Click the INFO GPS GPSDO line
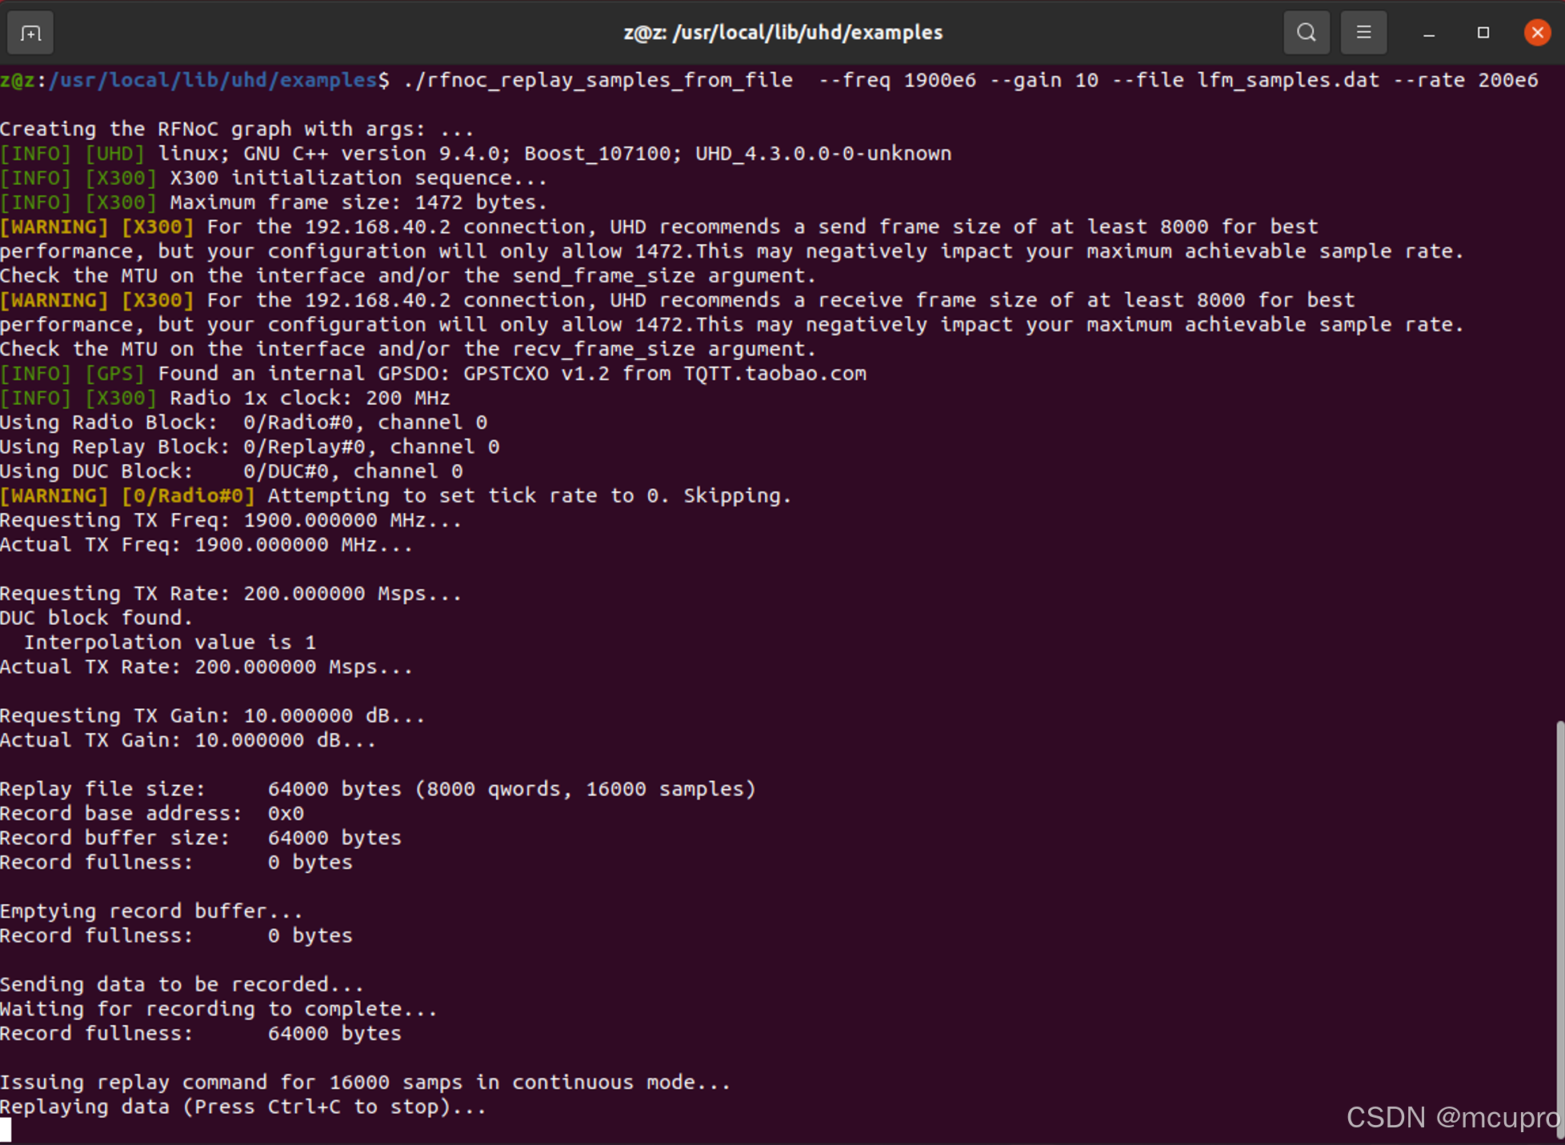1565x1145 pixels. point(432,373)
